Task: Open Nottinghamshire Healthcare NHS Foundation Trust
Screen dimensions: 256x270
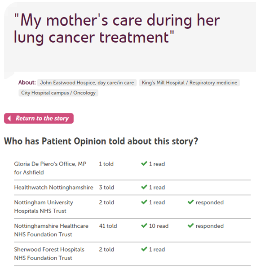Action: click(51, 230)
